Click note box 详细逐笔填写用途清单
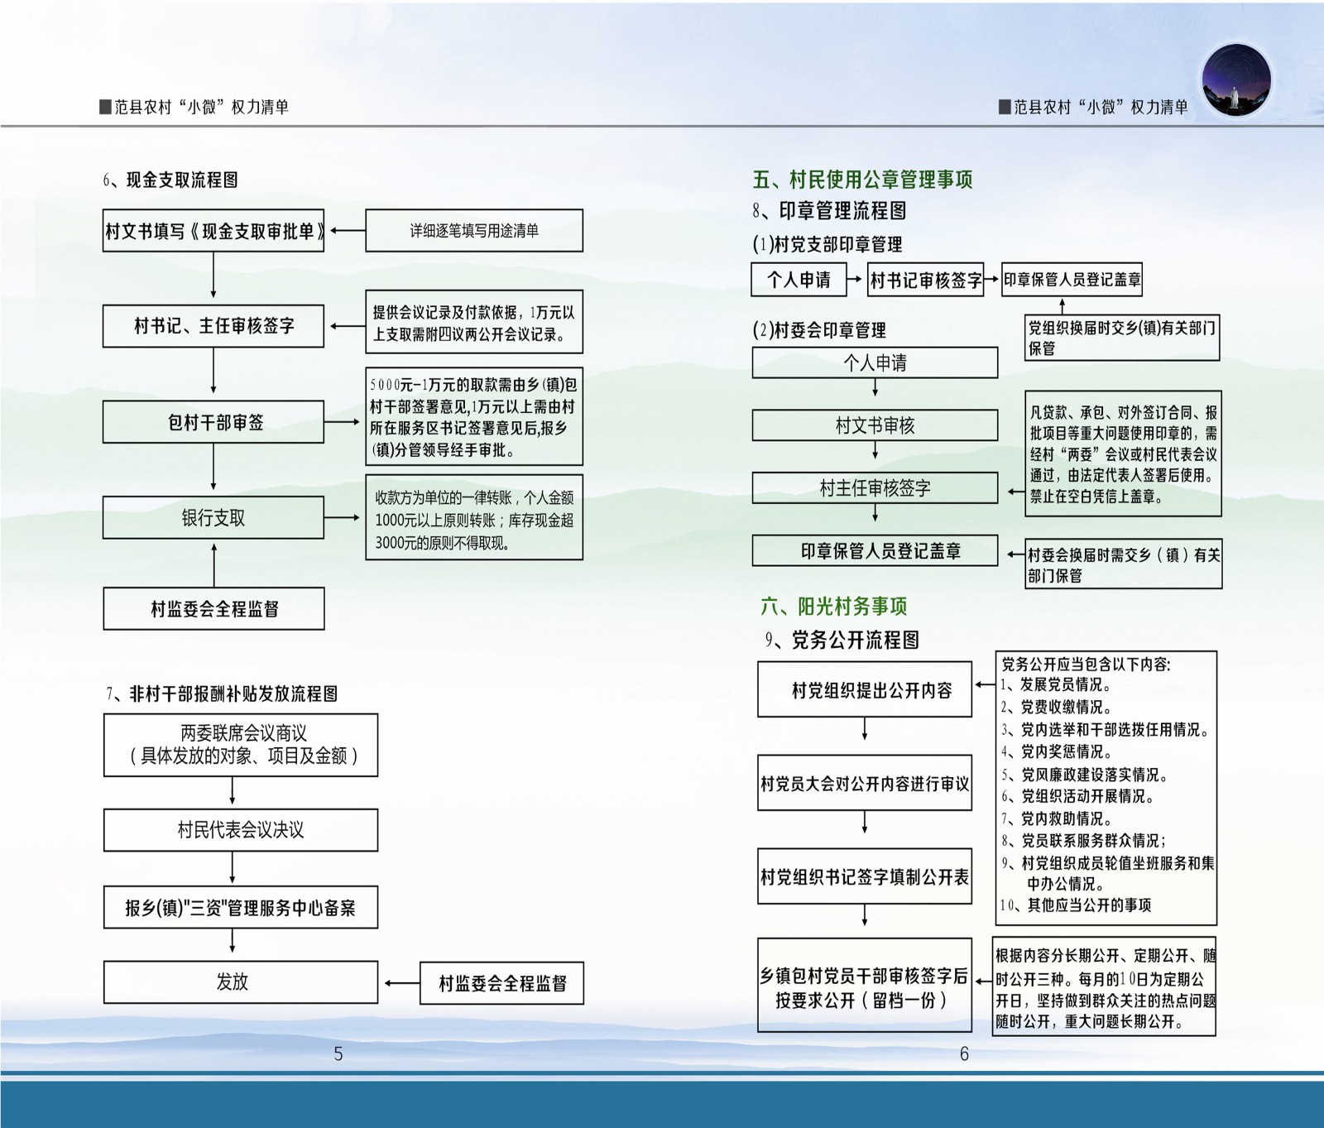The width and height of the screenshot is (1324, 1128). [x=474, y=230]
